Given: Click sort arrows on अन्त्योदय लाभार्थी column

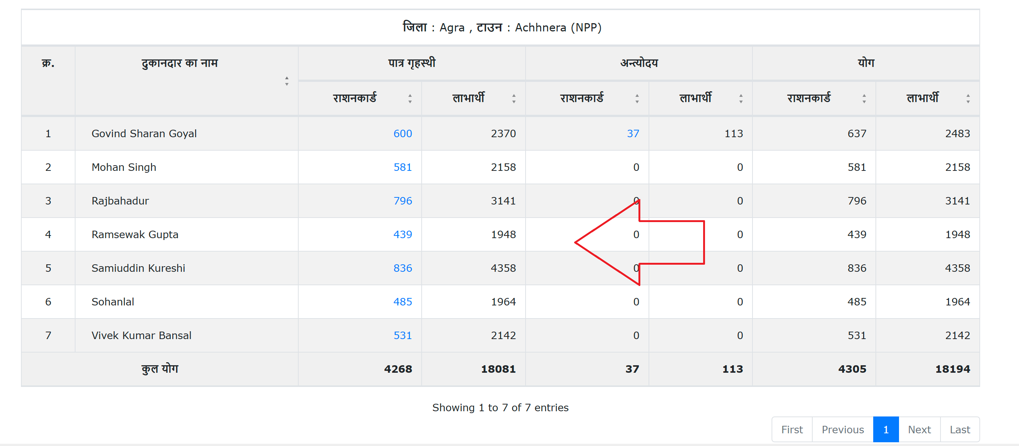Looking at the screenshot, I should pos(741,99).
